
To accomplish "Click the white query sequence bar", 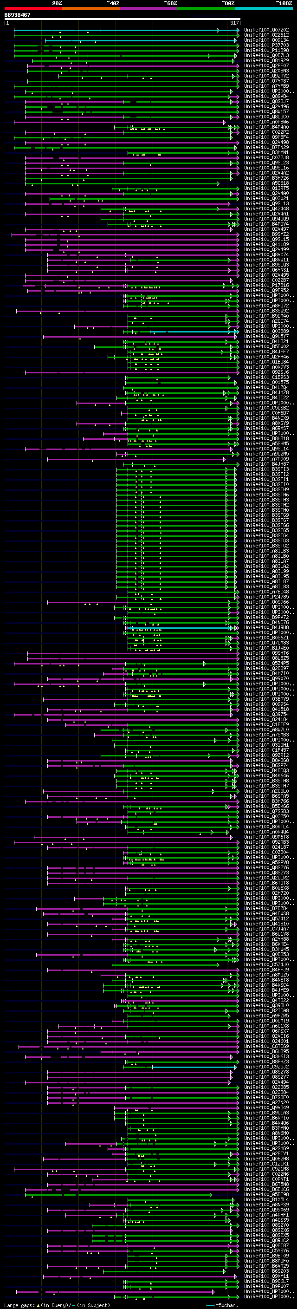I will pos(123,20).
